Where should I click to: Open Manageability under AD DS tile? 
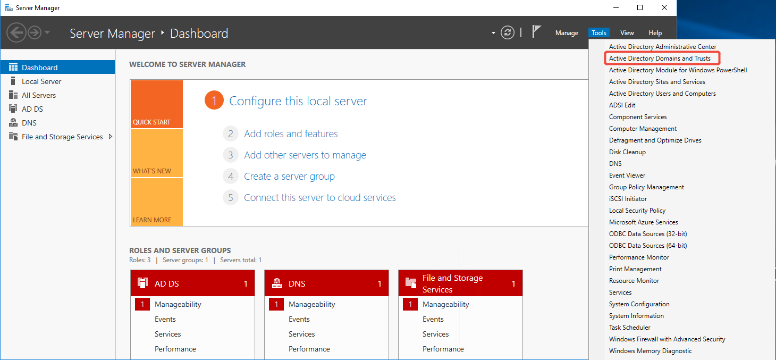[178, 305]
